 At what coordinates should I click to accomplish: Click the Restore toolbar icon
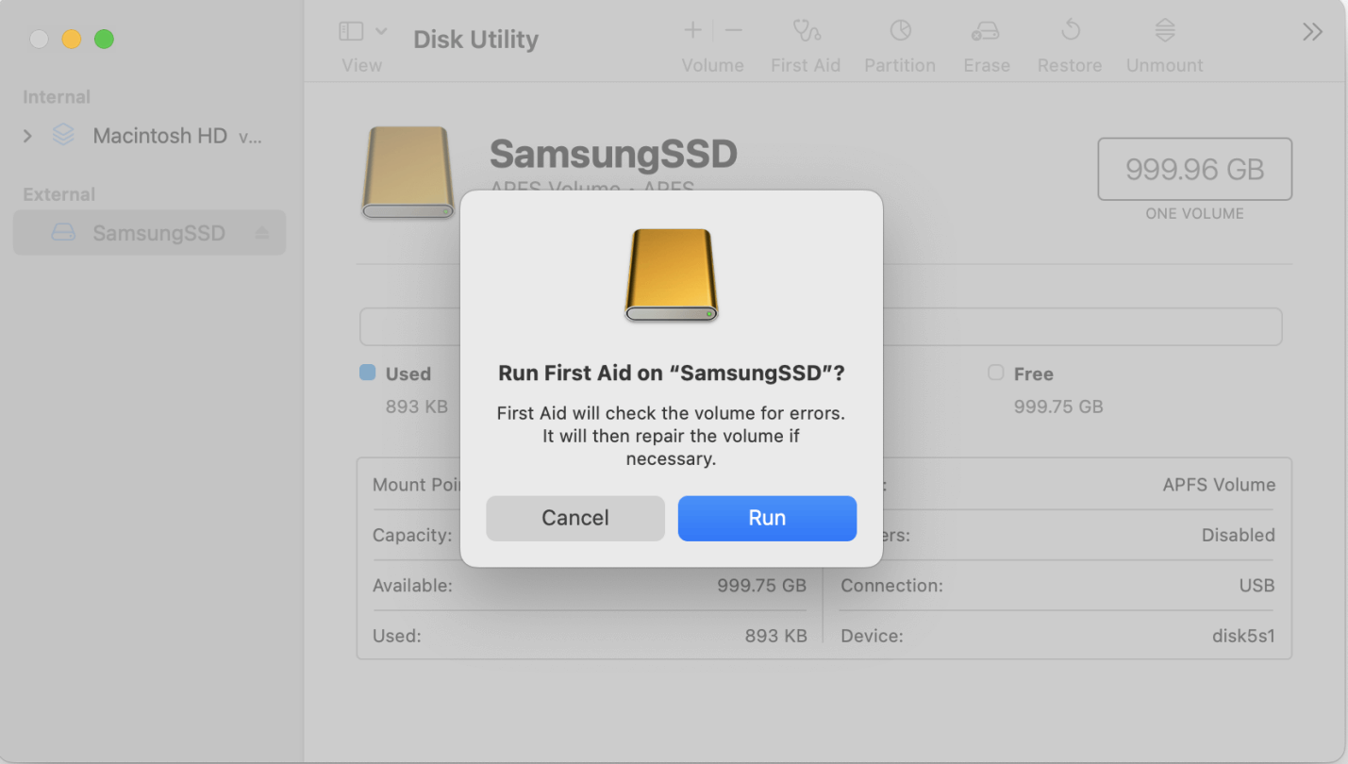(x=1069, y=31)
